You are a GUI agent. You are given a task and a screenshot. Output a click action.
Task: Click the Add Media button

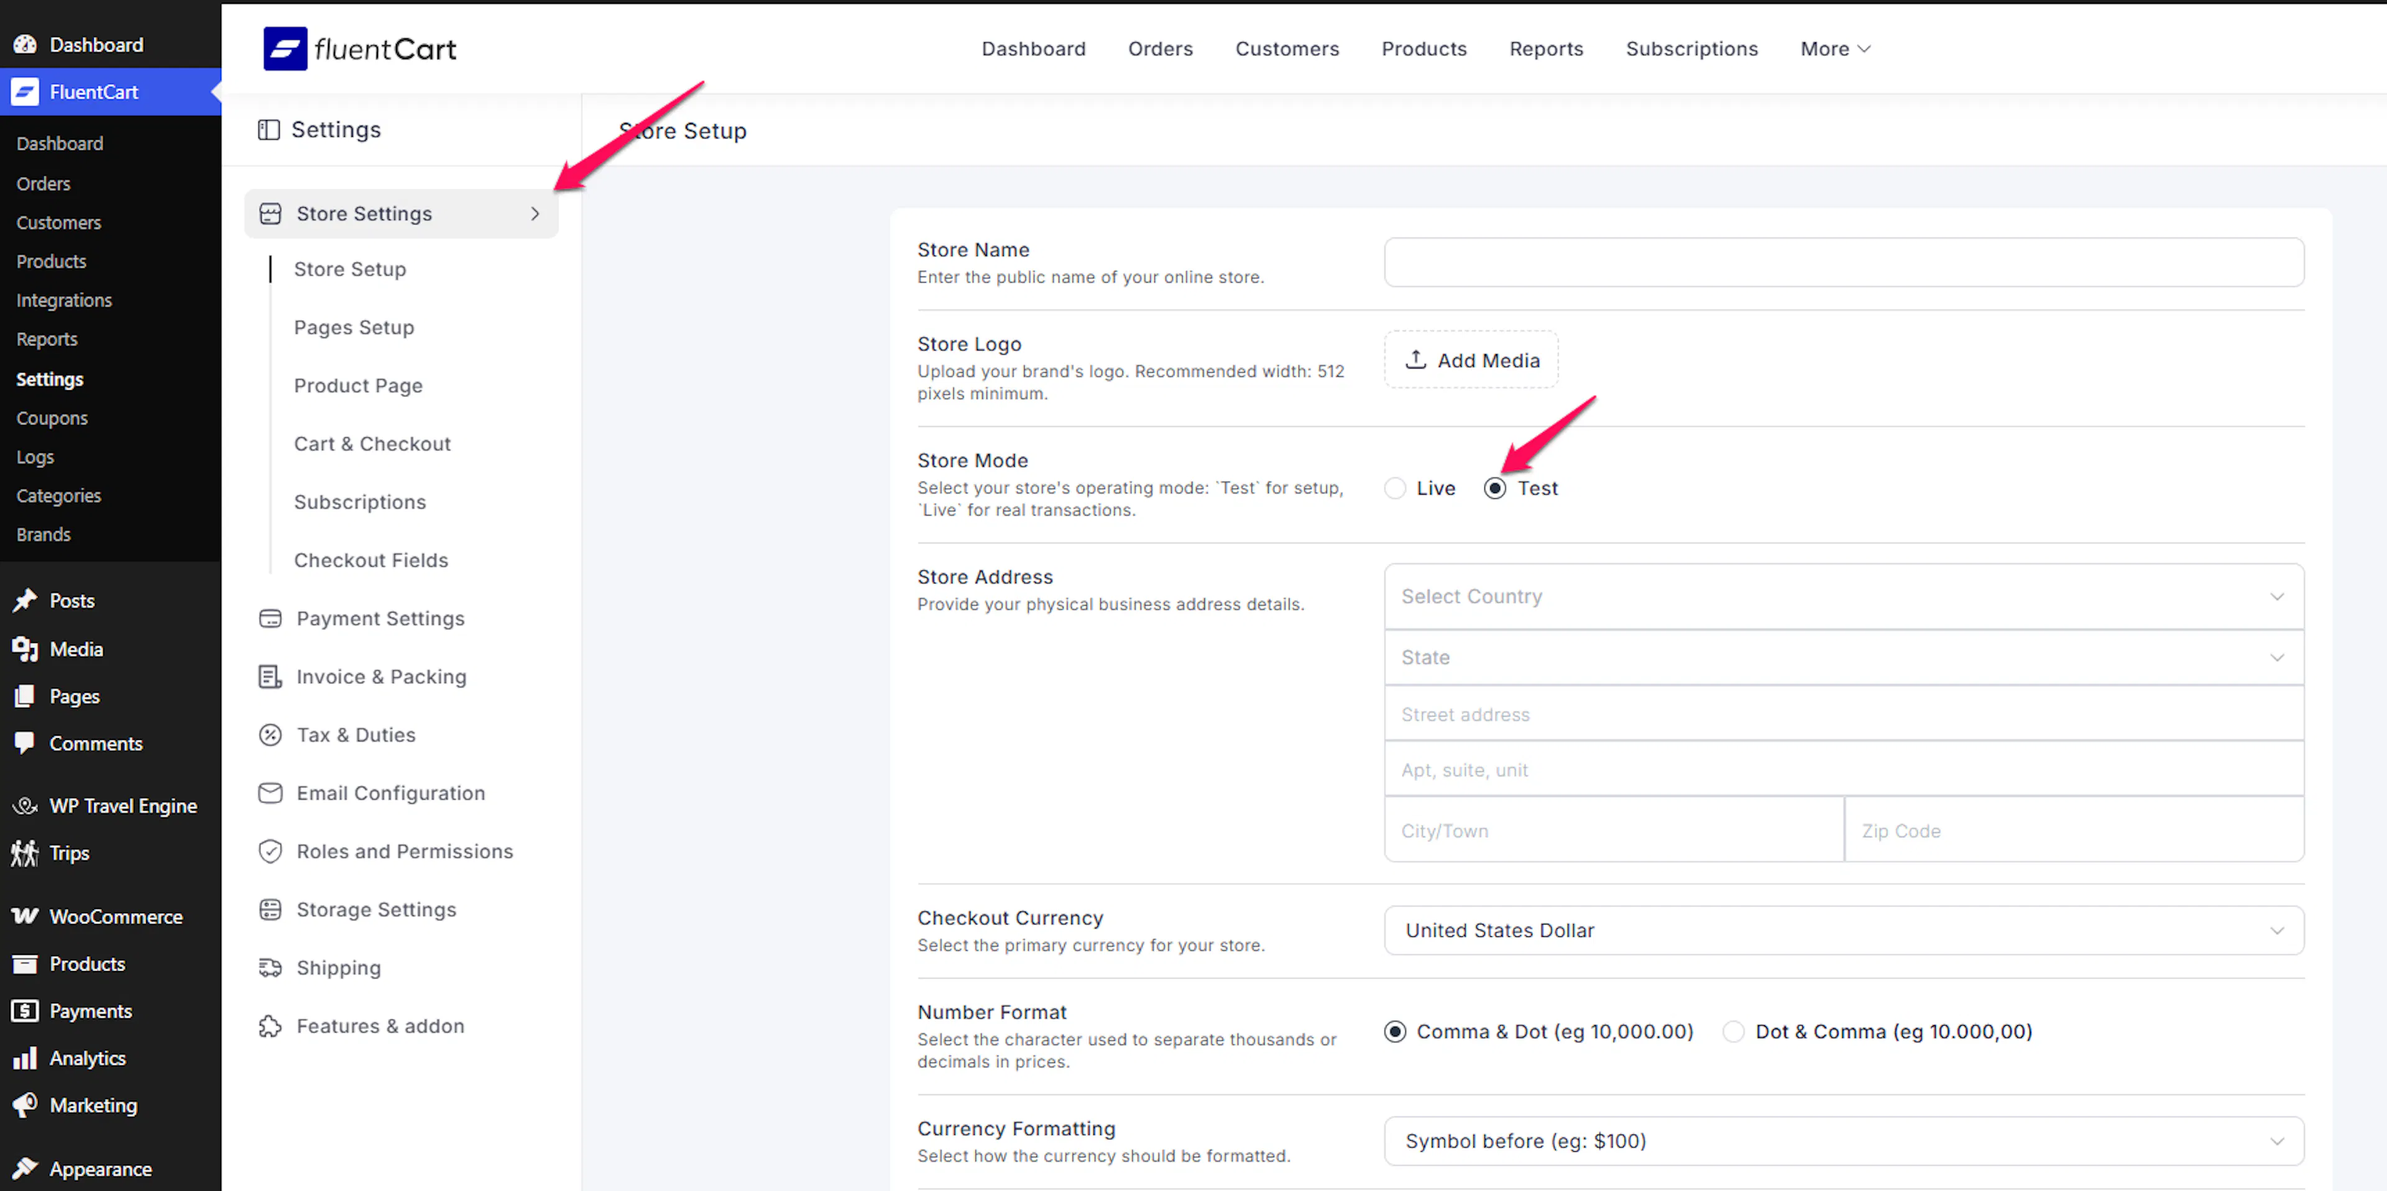[1471, 360]
